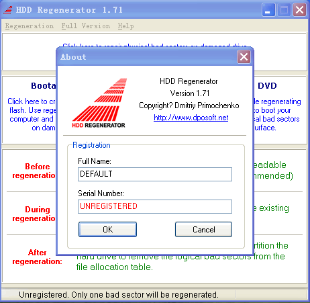Close the HDD Regenerator main window
This screenshot has width=310, height=303.
pos(299,10)
